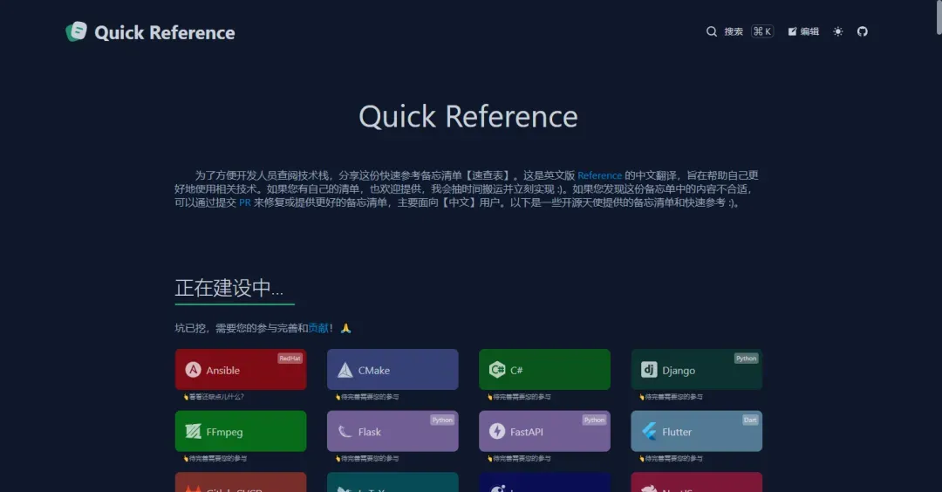Viewport: 942px width, 492px height.
Task: Follow the PR link in the intro
Action: click(244, 202)
